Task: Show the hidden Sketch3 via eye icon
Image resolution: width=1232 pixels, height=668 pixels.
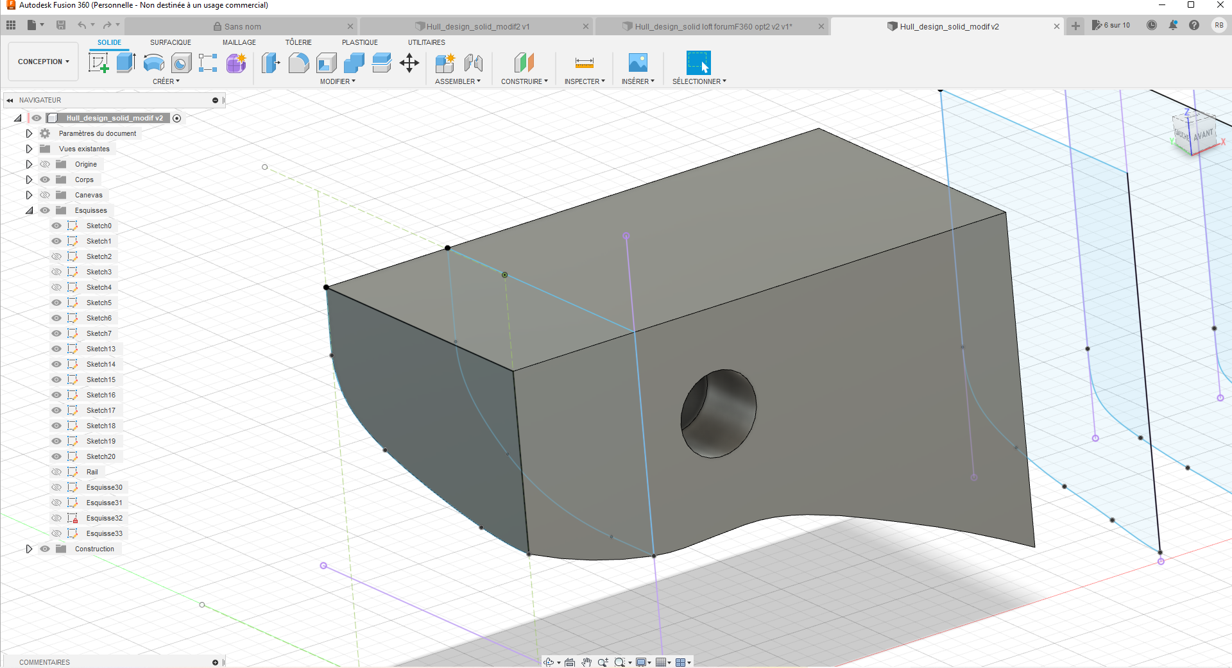Action: tap(56, 272)
